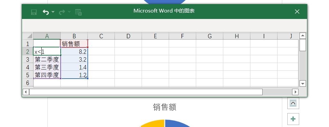Click the horizontal scrollbar right arrow
The image size is (329, 127).
pyautogui.click(x=295, y=92)
